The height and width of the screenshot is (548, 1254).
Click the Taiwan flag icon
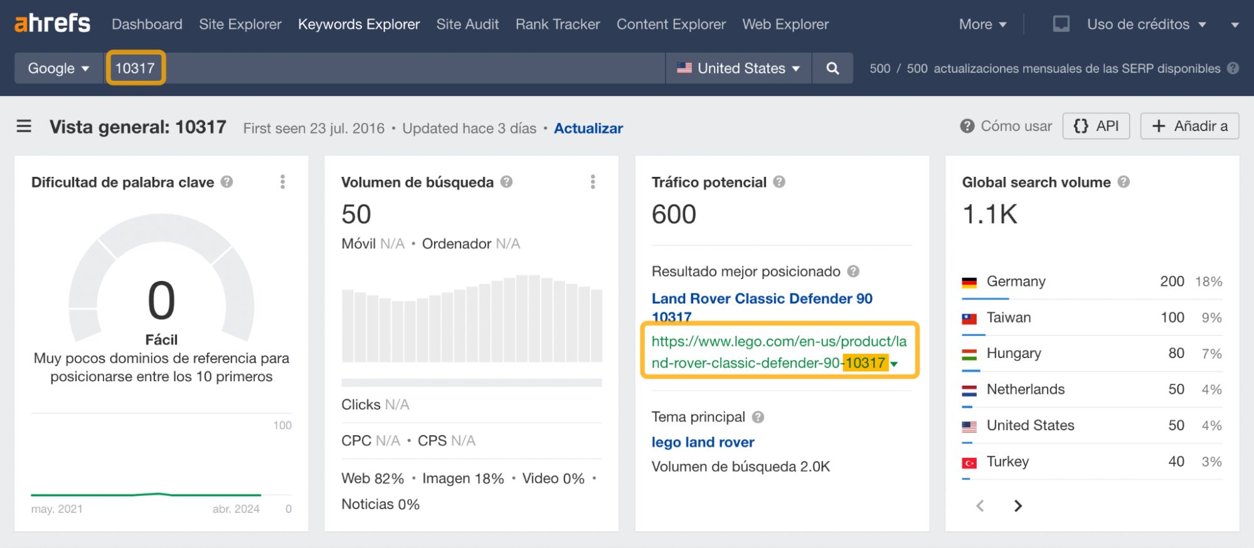969,319
